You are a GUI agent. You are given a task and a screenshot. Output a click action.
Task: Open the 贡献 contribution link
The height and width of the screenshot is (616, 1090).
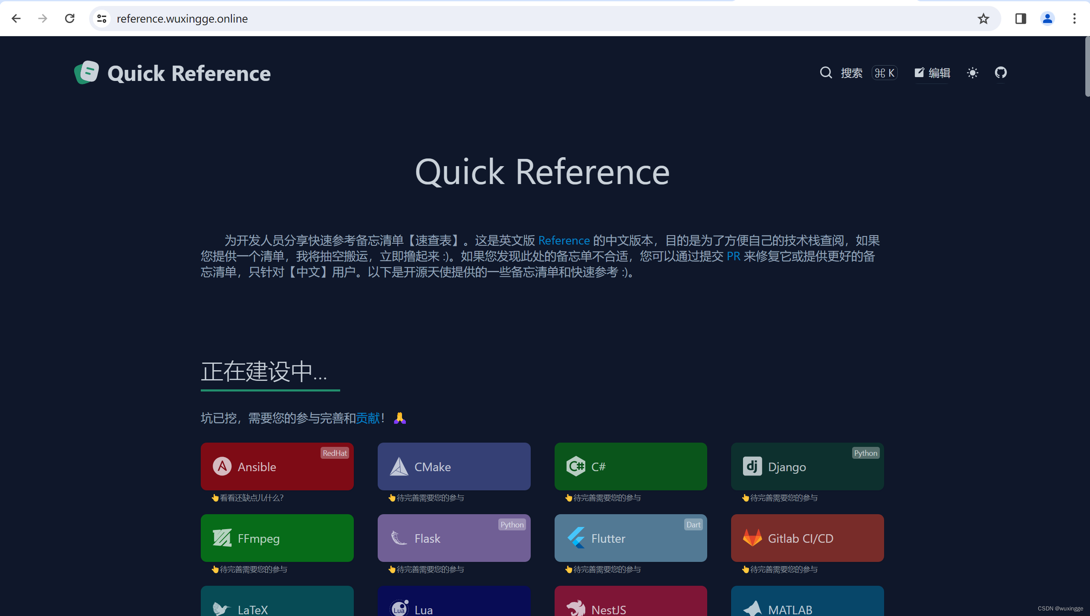[367, 418]
